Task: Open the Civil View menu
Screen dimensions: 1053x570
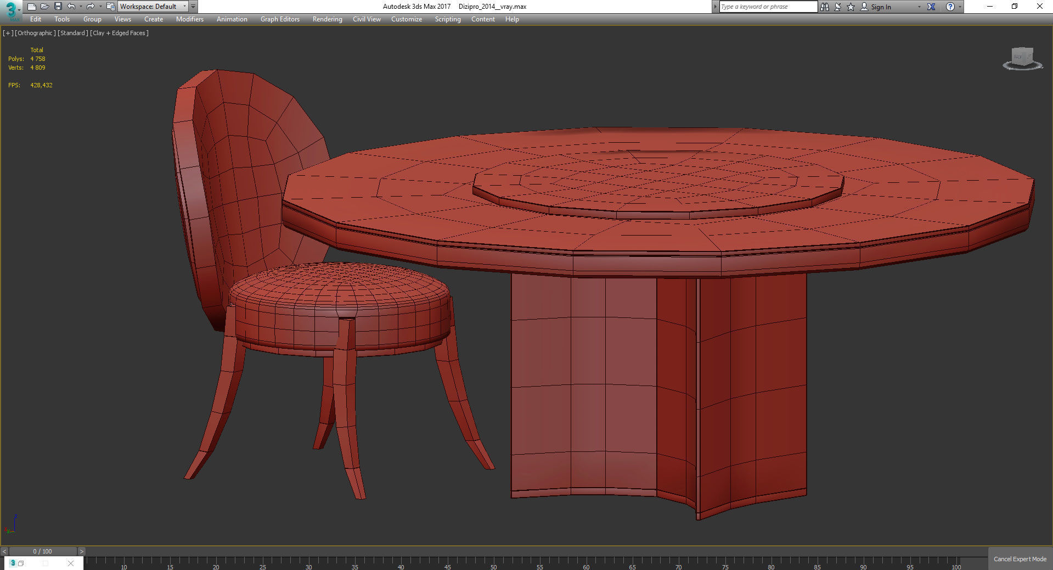Action: (367, 19)
